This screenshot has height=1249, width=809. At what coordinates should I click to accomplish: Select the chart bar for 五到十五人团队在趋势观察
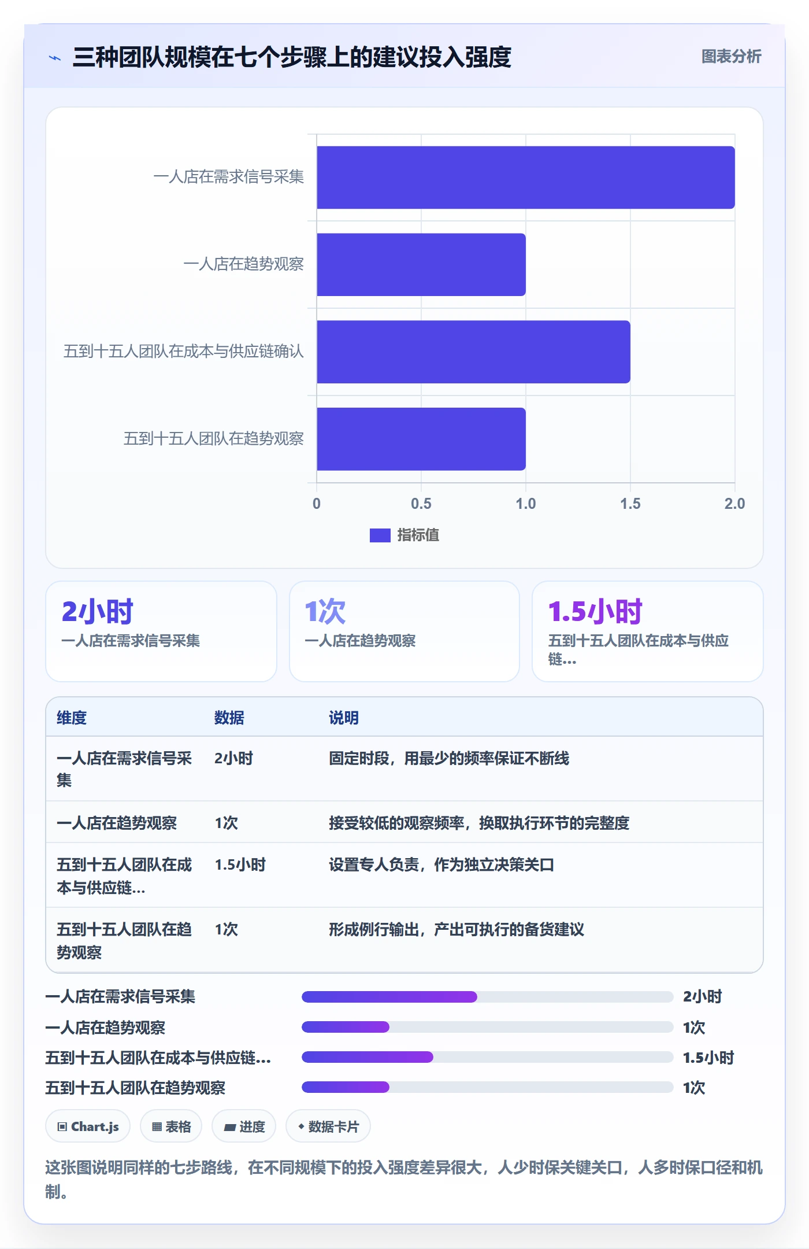click(421, 439)
